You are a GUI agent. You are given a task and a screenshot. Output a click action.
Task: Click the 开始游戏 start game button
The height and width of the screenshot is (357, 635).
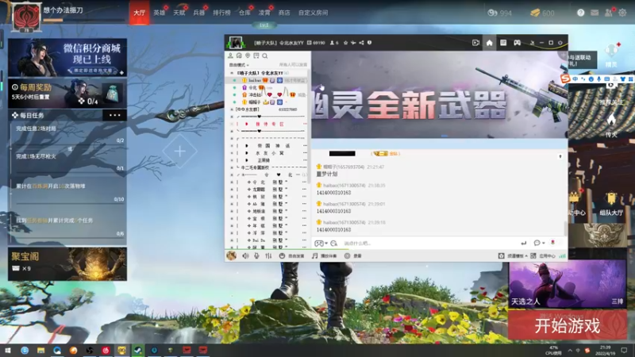[567, 325]
